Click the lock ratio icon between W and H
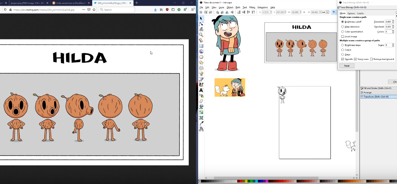Screen dimensions: 397x184 click(305, 12)
